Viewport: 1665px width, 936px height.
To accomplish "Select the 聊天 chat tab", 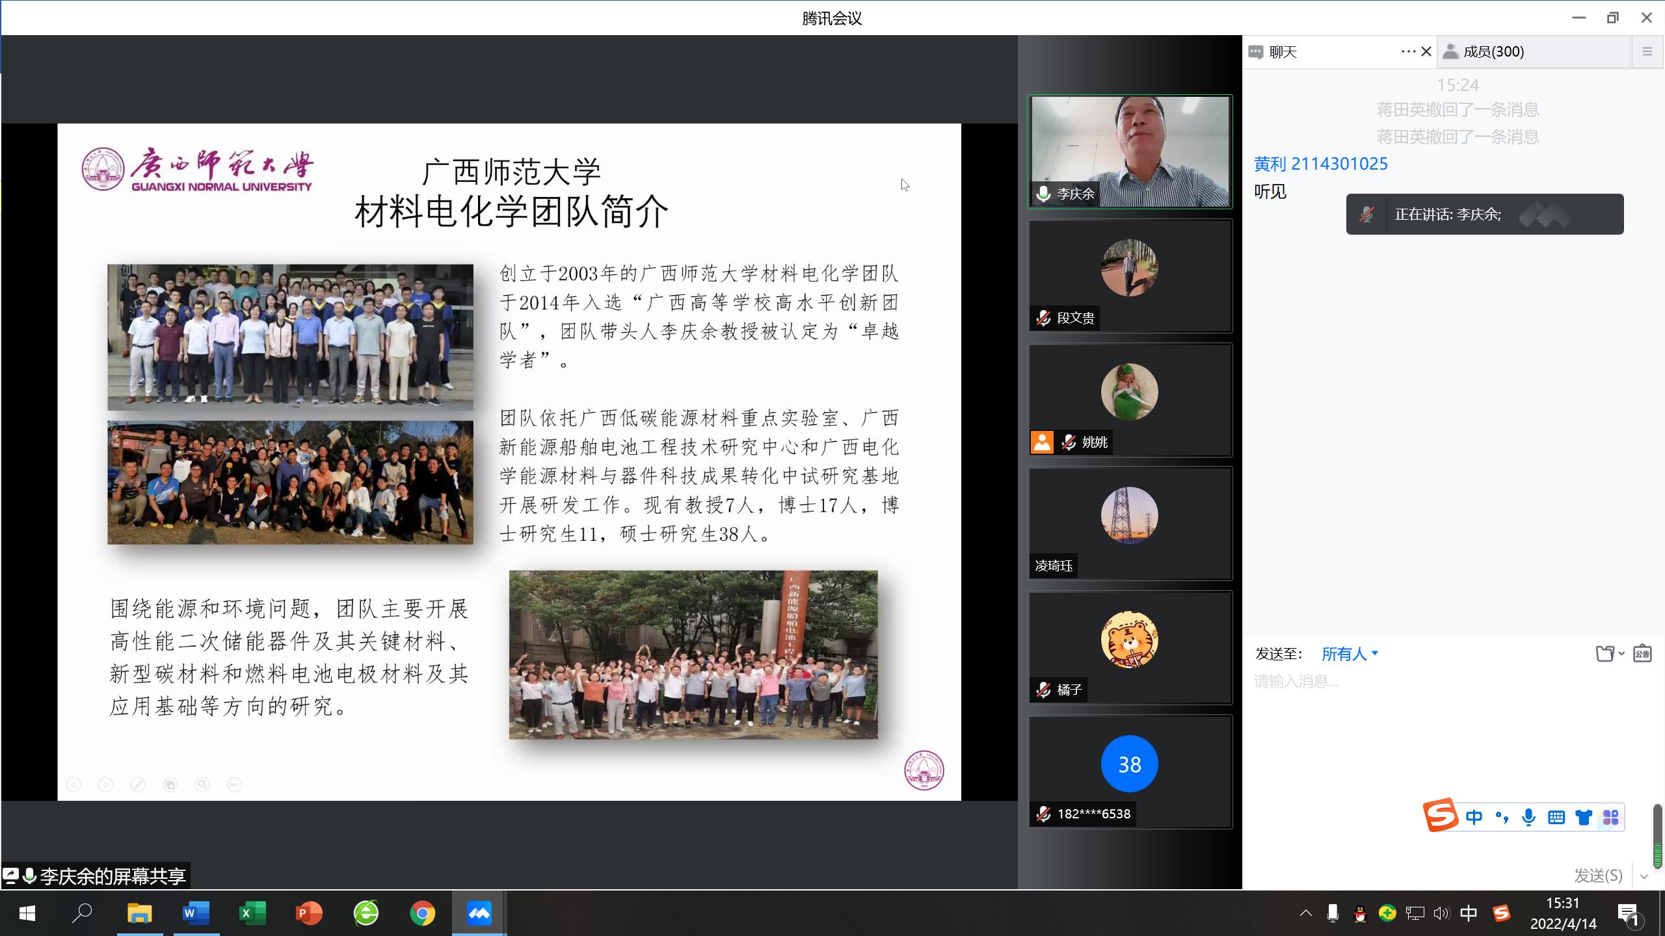I will 1281,52.
